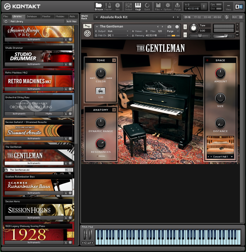Viewport: 246px width, 252px height.
Task: Toggle the piano LID button
Action: [101, 91]
